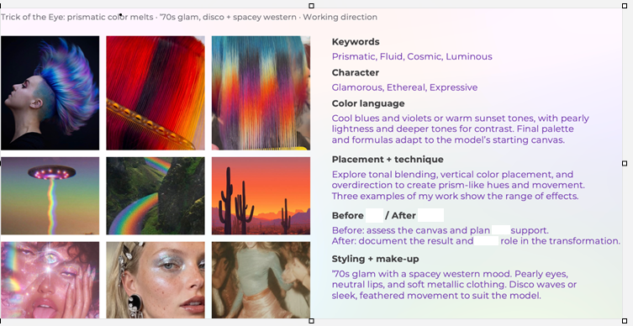Click the blue mohawk hair photo
633x326 pixels.
pos(50,92)
